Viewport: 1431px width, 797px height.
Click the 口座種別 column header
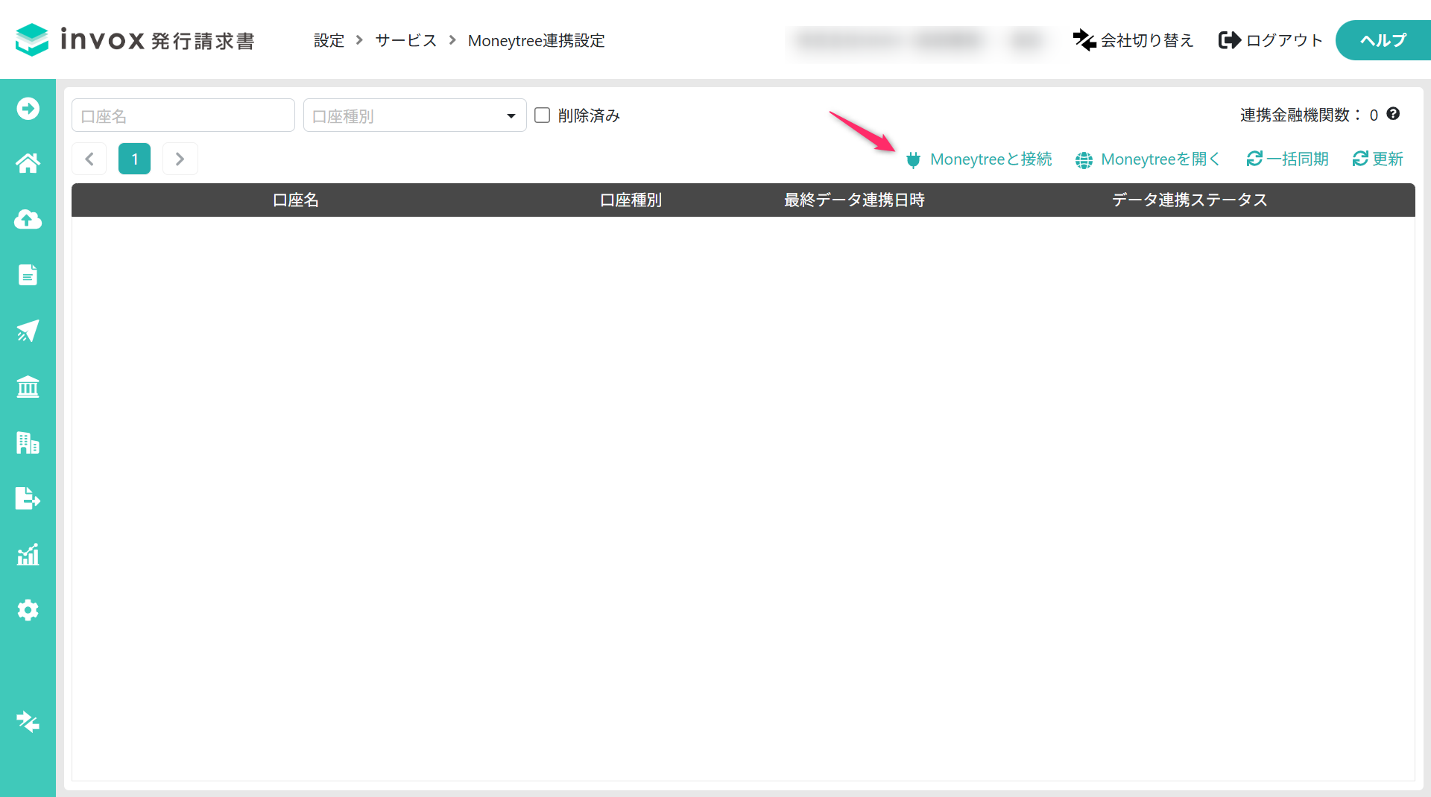pyautogui.click(x=631, y=200)
